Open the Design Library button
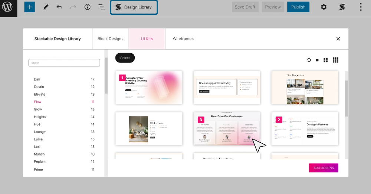This screenshot has height=194, width=371. [x=134, y=7]
